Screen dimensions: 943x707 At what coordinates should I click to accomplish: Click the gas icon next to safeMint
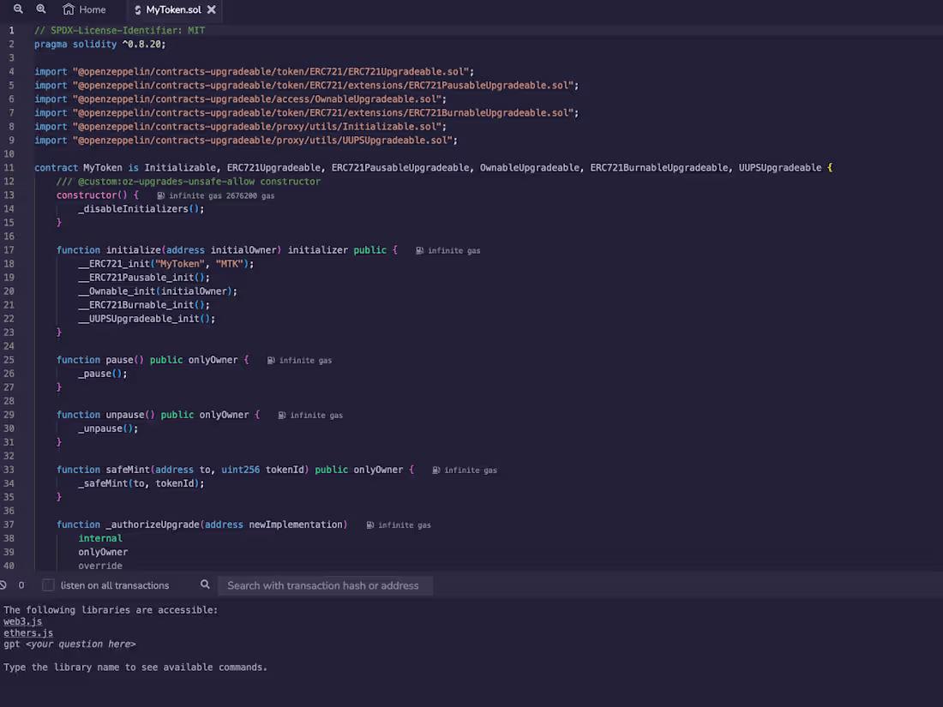pos(437,470)
